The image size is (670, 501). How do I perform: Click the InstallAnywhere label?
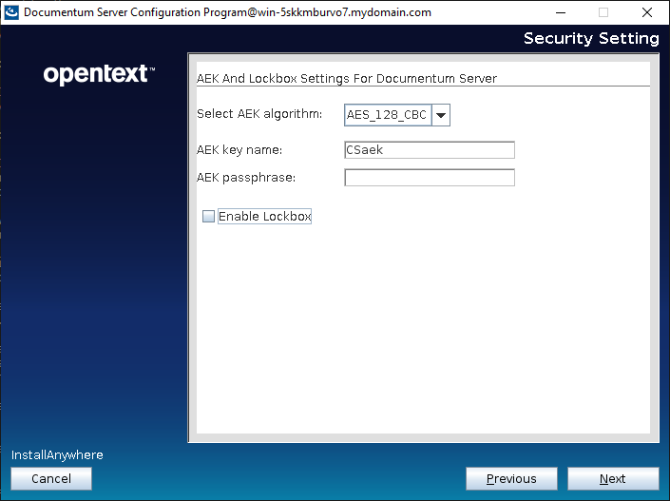(57, 455)
